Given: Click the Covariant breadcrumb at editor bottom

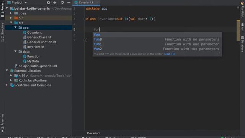Looking at the screenshot, I should [x=93, y=133].
